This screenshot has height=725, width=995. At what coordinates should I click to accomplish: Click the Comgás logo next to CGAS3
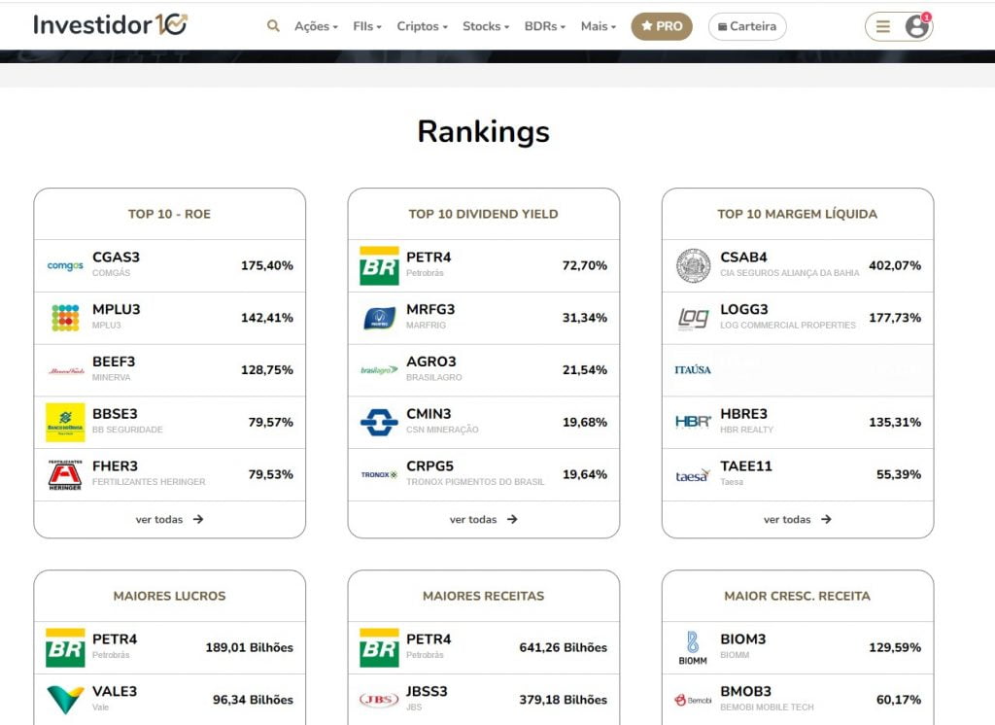(65, 265)
